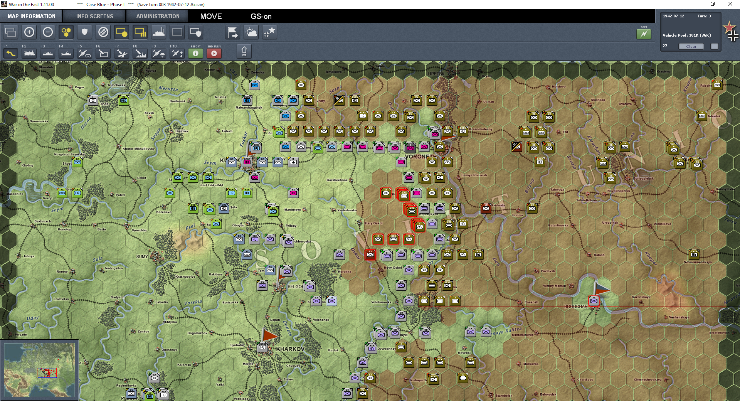Switch to the ADMINISTRATION tab

pyautogui.click(x=158, y=16)
